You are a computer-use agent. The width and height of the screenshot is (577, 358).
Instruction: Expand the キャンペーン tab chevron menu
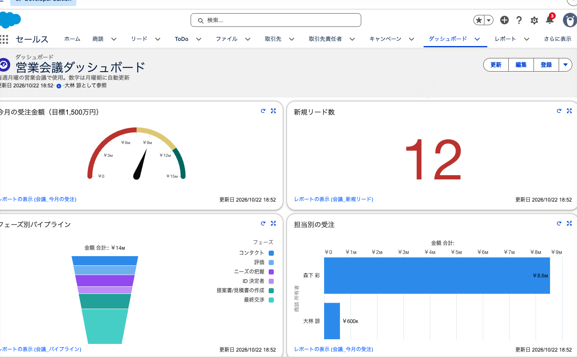(412, 39)
